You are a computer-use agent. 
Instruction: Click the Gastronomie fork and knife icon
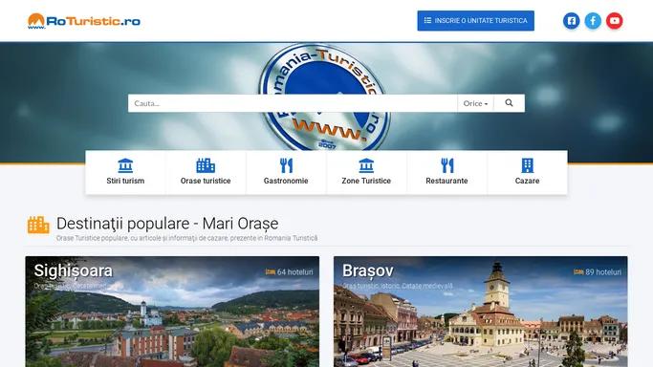coord(286,165)
